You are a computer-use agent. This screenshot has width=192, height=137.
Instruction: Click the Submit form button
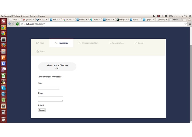click(42, 110)
